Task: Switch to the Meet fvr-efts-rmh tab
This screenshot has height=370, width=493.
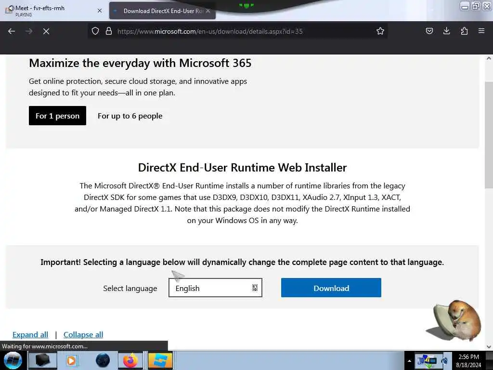Action: pos(53,11)
